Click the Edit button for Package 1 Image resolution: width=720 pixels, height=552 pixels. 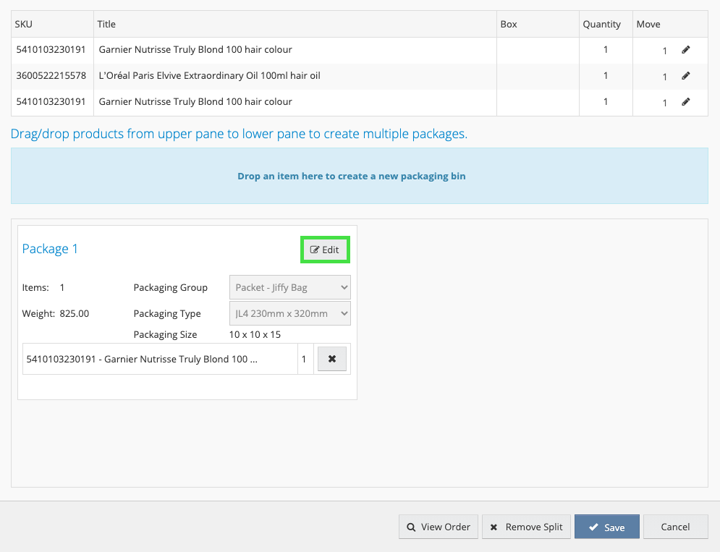[x=325, y=250]
